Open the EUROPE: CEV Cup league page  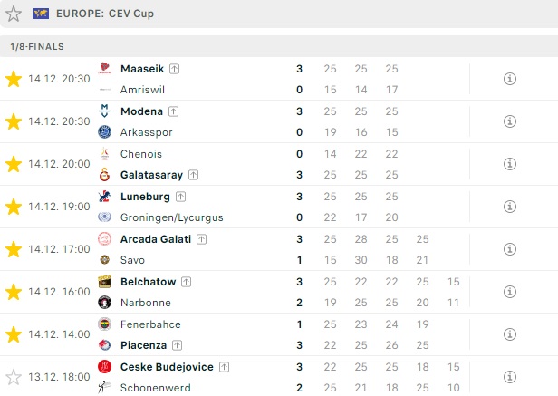pos(105,14)
